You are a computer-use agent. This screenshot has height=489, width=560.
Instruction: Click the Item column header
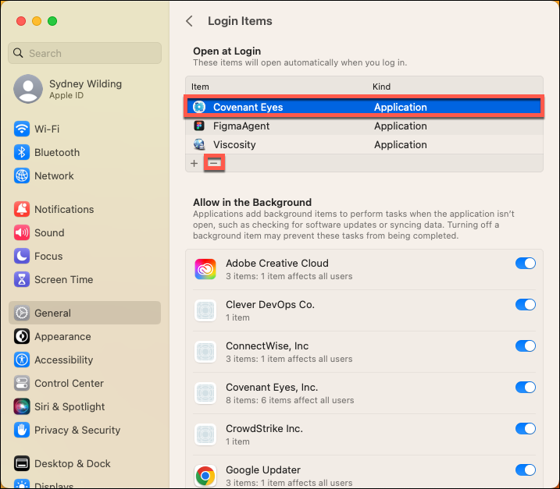[200, 87]
